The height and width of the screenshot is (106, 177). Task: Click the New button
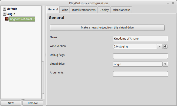[11, 103]
